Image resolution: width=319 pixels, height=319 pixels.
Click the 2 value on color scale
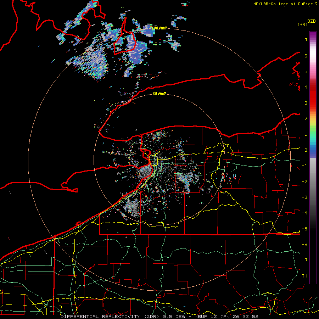(x=306, y=119)
